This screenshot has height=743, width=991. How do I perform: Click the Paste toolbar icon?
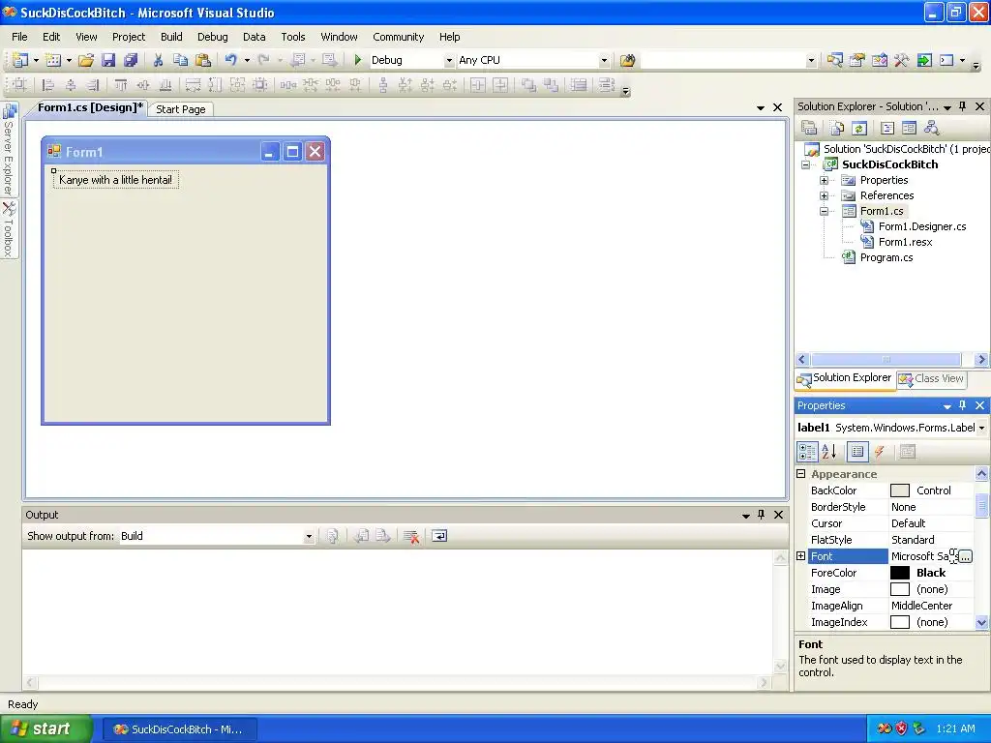(x=203, y=60)
